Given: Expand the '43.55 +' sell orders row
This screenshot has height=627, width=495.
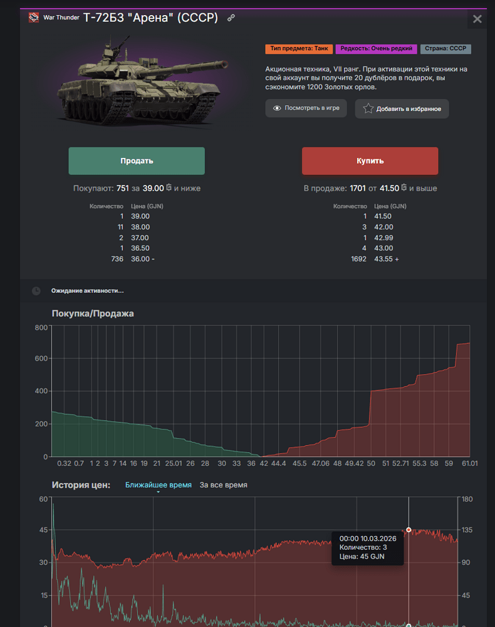Looking at the screenshot, I should 386,259.
